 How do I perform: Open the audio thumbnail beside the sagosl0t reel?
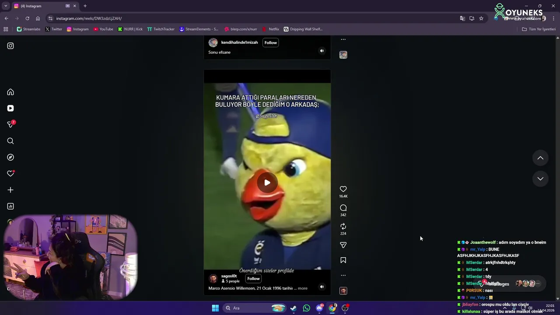coord(343,291)
